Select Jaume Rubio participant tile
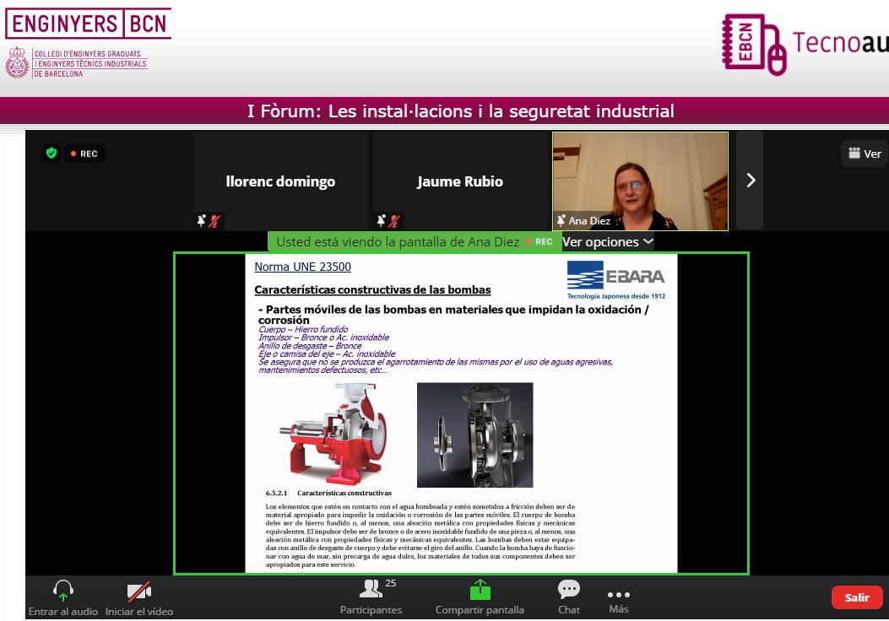Screen dimensions: 889x621 tap(460, 181)
